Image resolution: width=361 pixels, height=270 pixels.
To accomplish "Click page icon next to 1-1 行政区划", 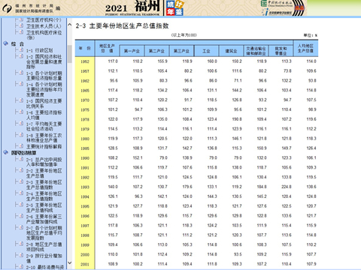I will click(21, 49).
